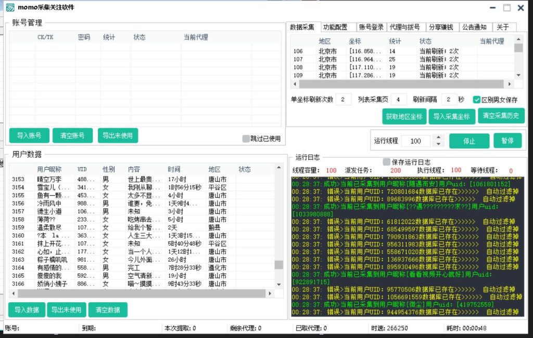Increase 运行线程 with the up spinner arrow
This screenshot has height=338, width=533.
point(438,138)
